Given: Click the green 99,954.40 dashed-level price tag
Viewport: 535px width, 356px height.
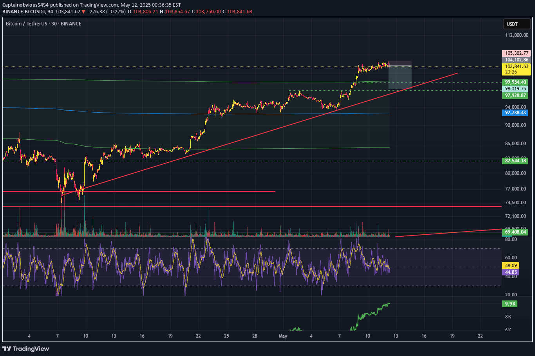Looking at the screenshot, I should click(515, 82).
